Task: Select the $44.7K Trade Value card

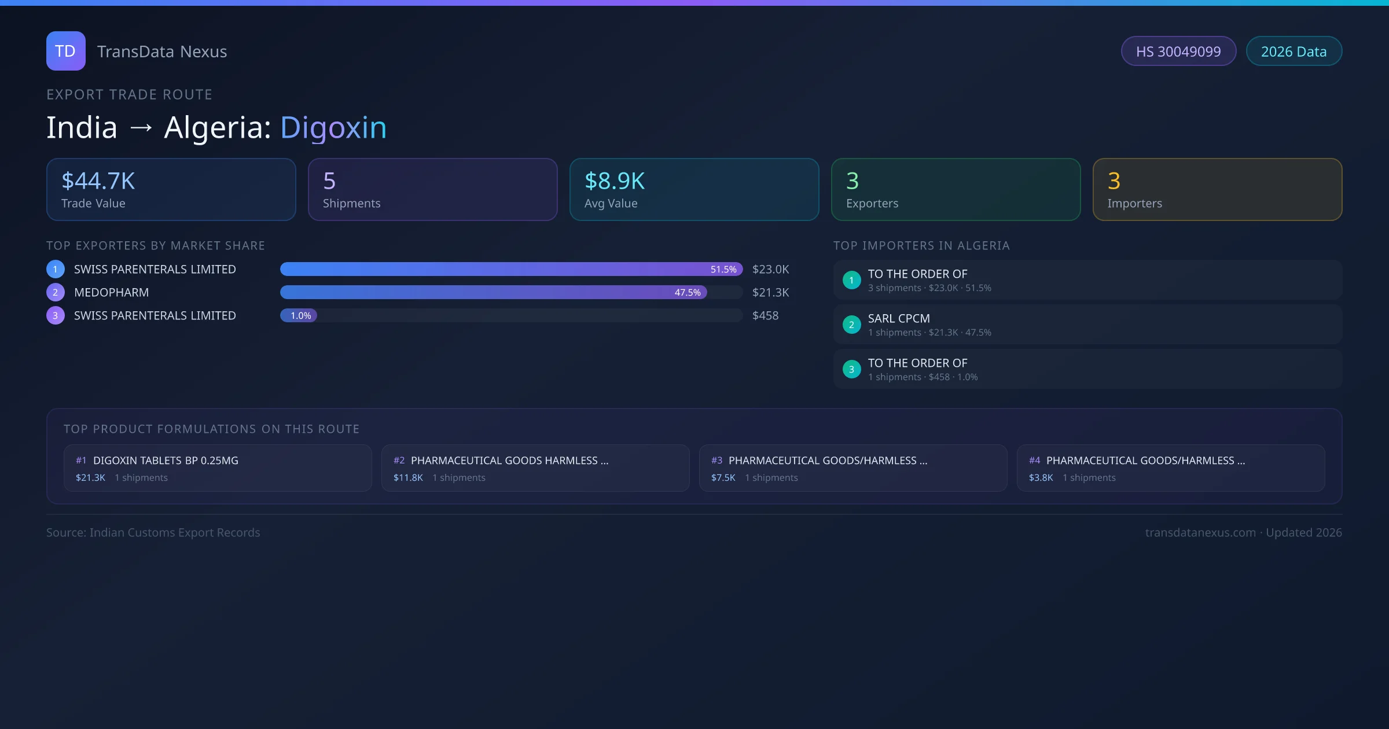Action: point(171,190)
